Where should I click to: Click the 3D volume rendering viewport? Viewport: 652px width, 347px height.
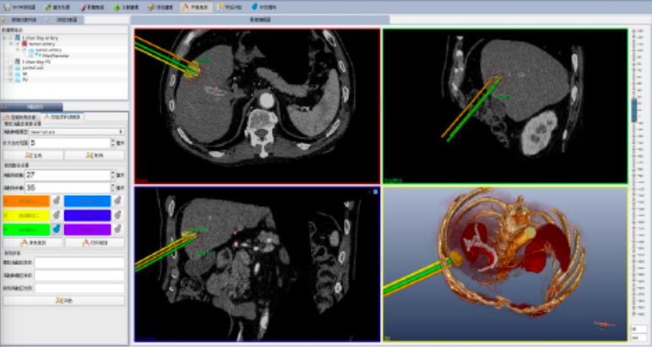pos(505,263)
